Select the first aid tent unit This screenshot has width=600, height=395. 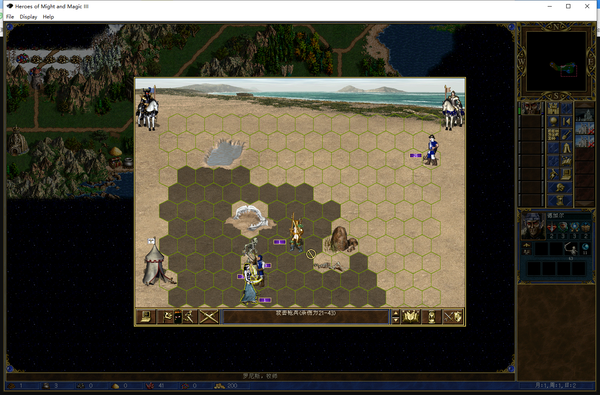pos(156,262)
